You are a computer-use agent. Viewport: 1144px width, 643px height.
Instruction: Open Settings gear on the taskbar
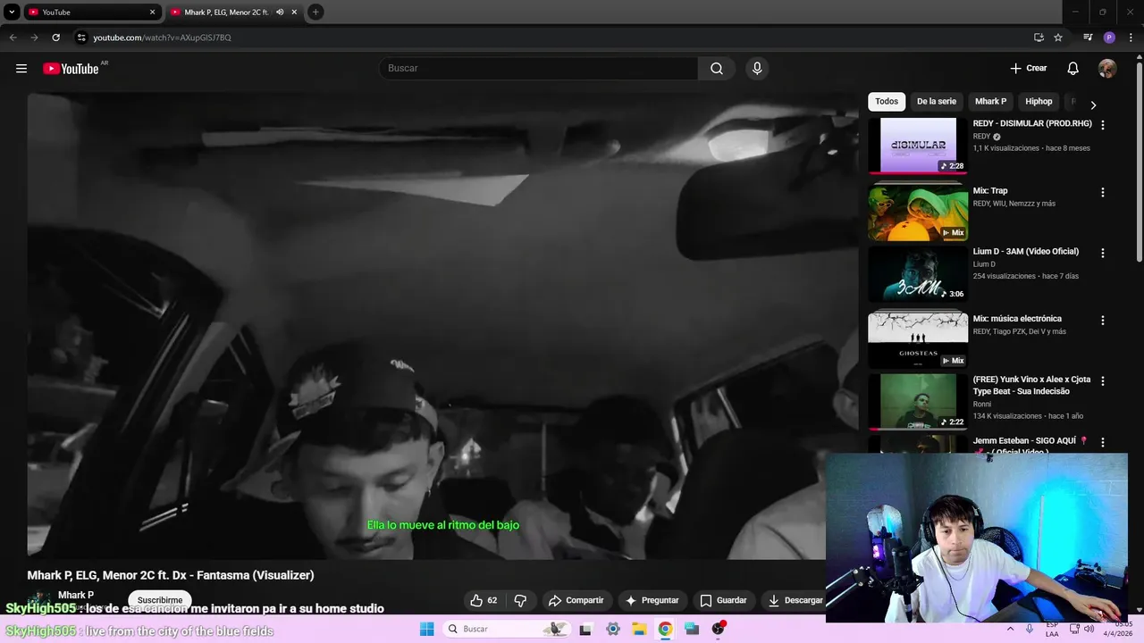pos(612,629)
